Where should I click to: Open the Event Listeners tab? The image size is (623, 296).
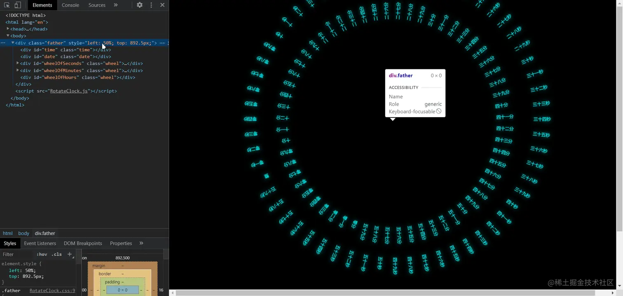click(x=40, y=243)
